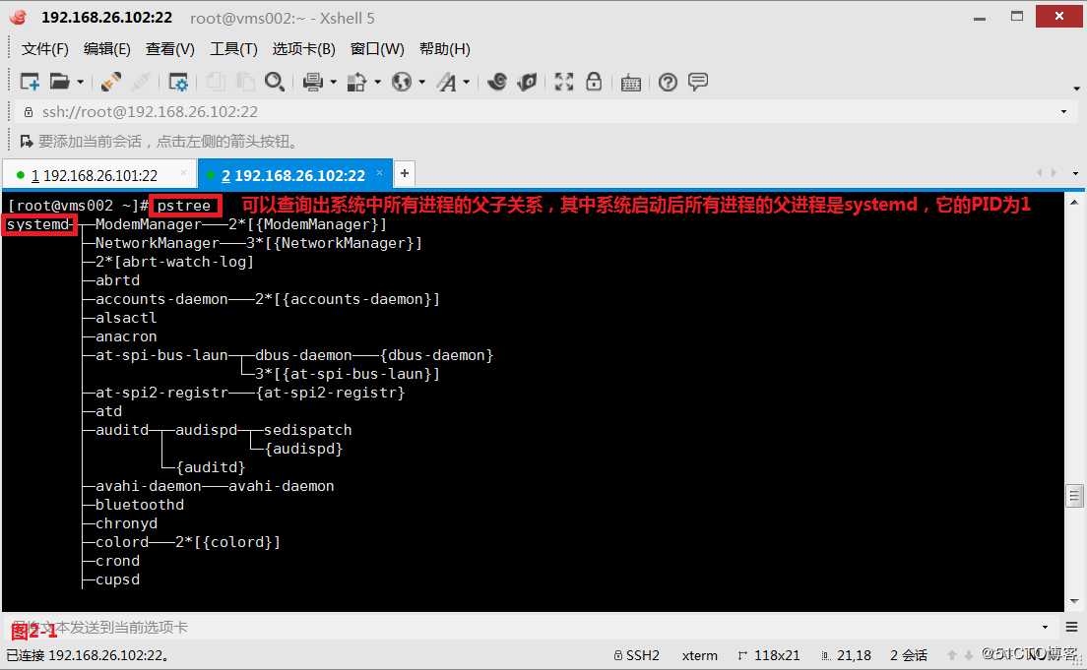Click 'anacron' process line
1087x670 pixels.
click(126, 336)
